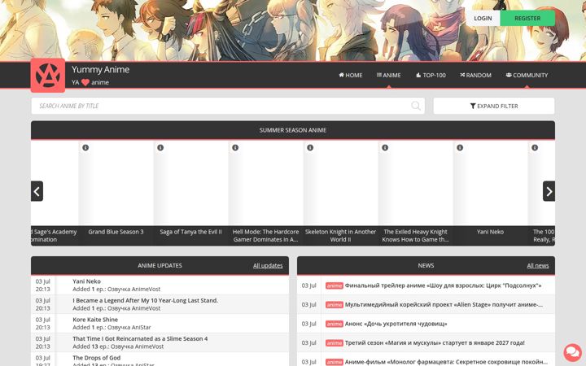The width and height of the screenshot is (586, 366).
Task: Show info icon for Yani Neko card
Action: (x=460, y=147)
